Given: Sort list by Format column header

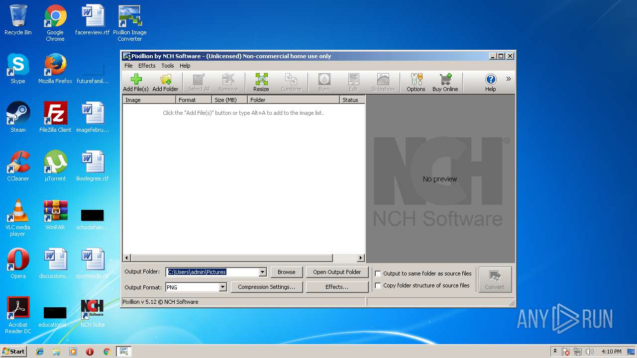Looking at the screenshot, I should pyautogui.click(x=194, y=100).
